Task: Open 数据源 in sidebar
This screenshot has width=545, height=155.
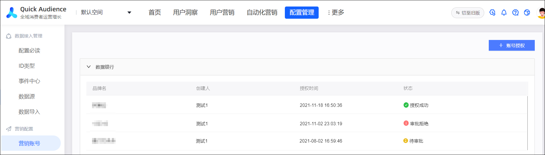Action: click(27, 96)
